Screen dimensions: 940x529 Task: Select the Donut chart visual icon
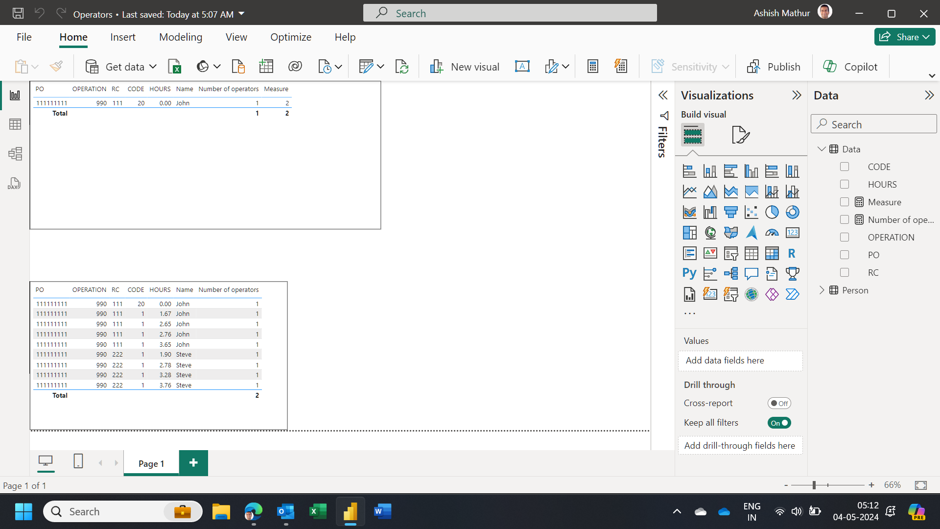[x=792, y=212]
